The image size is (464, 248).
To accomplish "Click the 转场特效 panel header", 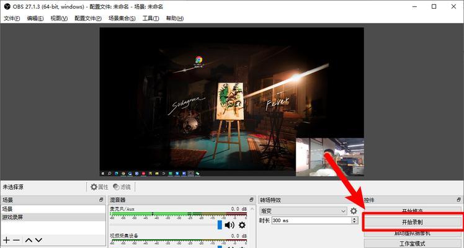I will click(x=310, y=200).
